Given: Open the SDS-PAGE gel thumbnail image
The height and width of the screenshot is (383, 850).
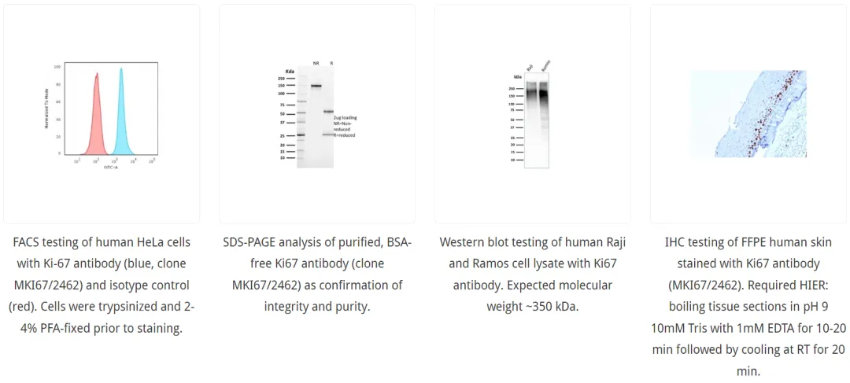Looking at the screenshot, I should pyautogui.click(x=316, y=114).
